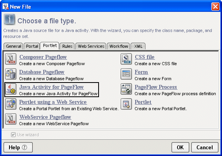222x156 pixels.
Task: Click the New File title bar icon
Action: click(x=6, y=7)
